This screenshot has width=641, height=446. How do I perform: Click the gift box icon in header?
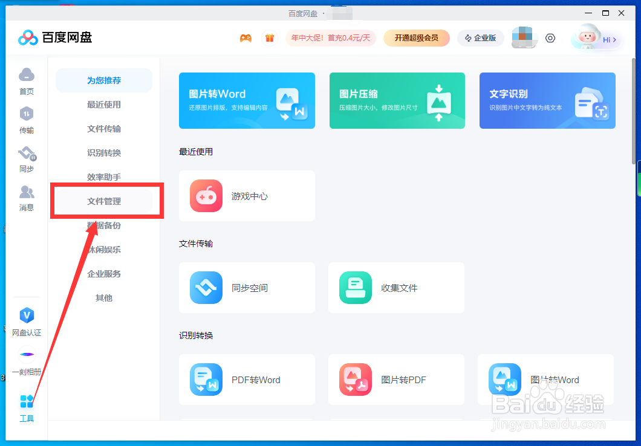269,38
